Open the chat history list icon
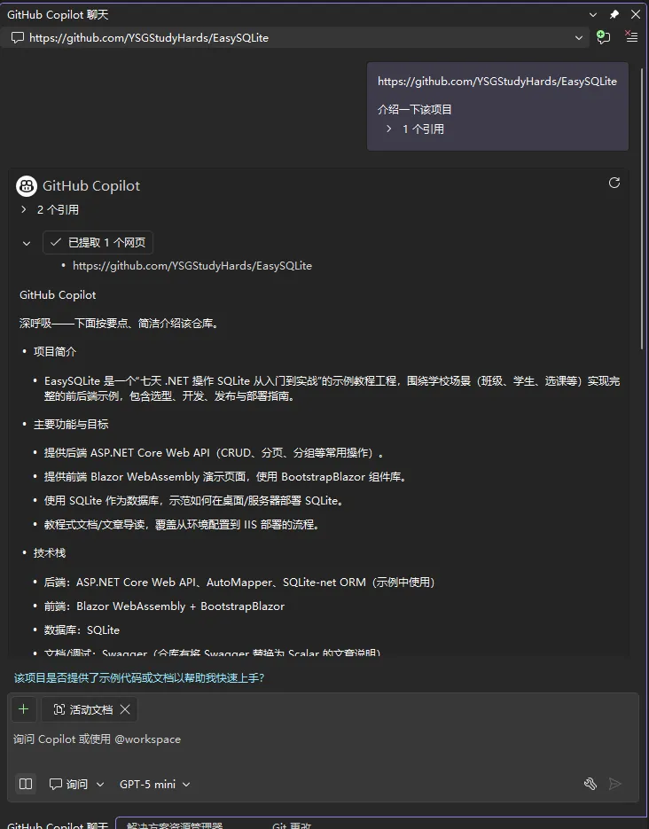649x829 pixels. coord(631,37)
